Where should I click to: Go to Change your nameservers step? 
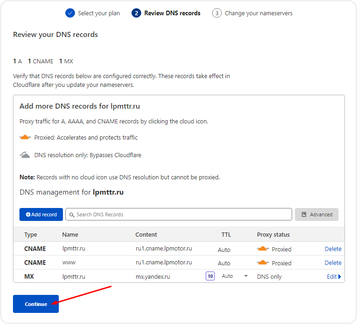(258, 13)
